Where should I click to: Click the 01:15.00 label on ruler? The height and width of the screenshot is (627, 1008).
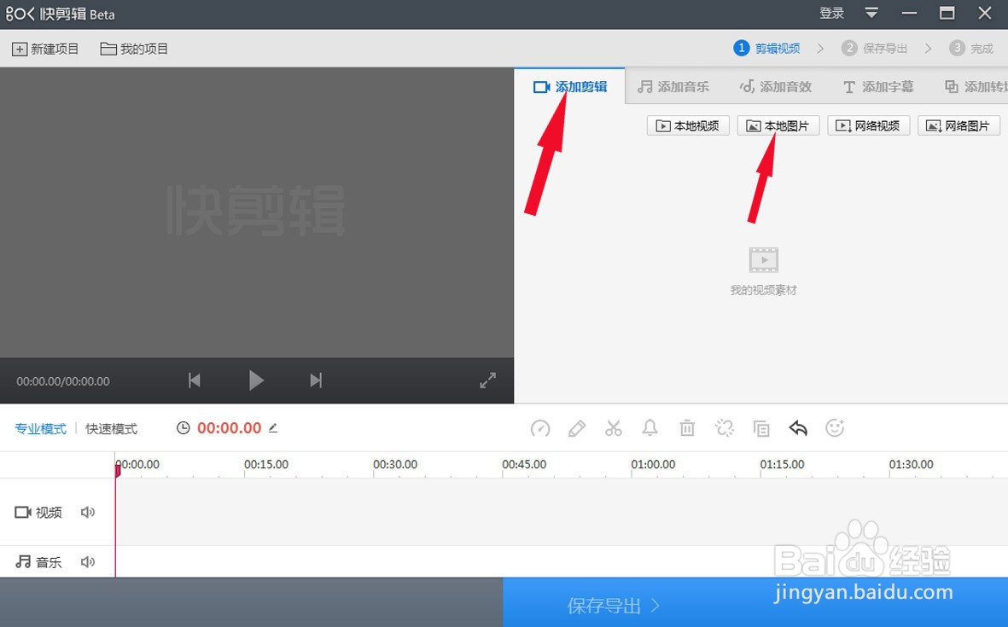[x=783, y=464]
